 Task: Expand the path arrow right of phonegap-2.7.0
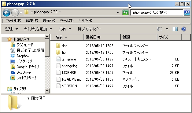[60, 12]
